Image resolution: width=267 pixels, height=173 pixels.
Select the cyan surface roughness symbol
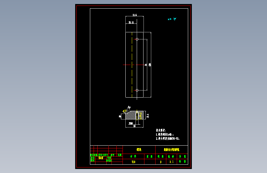(x=172, y=19)
